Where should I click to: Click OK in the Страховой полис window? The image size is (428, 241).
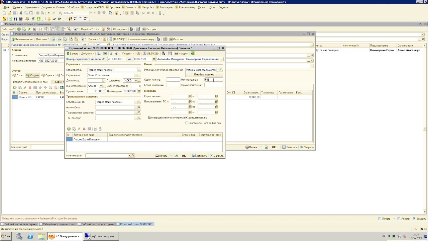[x=184, y=156]
